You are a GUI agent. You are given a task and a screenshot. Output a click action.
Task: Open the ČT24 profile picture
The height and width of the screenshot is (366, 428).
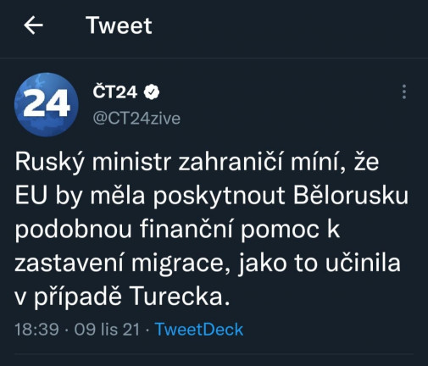[47, 104]
